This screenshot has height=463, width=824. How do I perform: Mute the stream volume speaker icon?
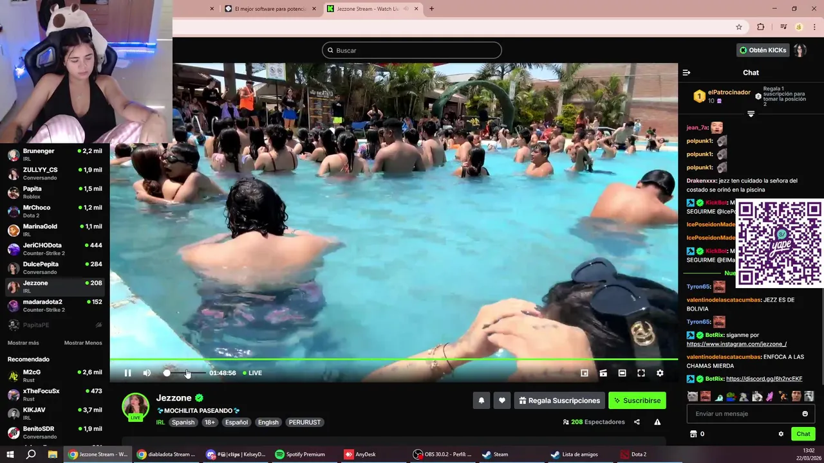(147, 373)
